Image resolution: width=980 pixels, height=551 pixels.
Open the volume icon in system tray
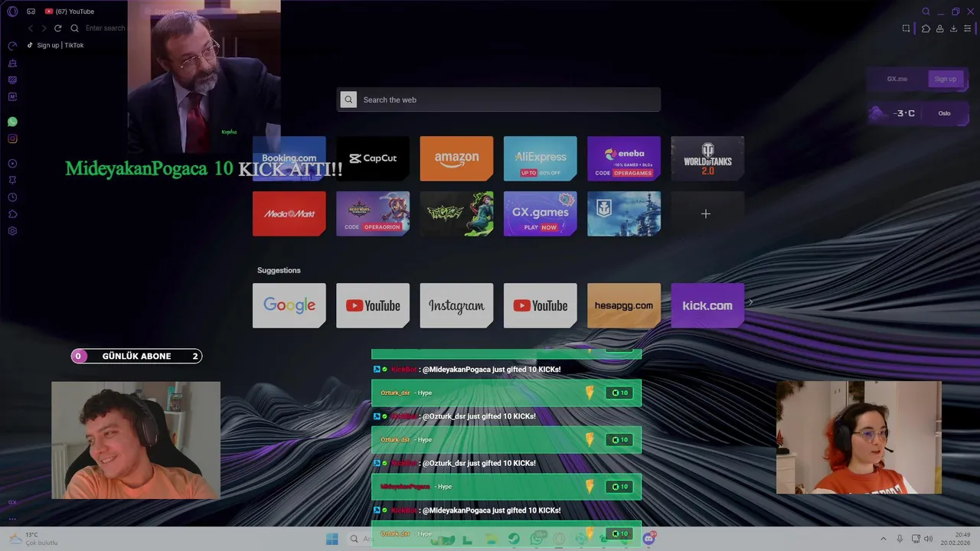click(929, 539)
